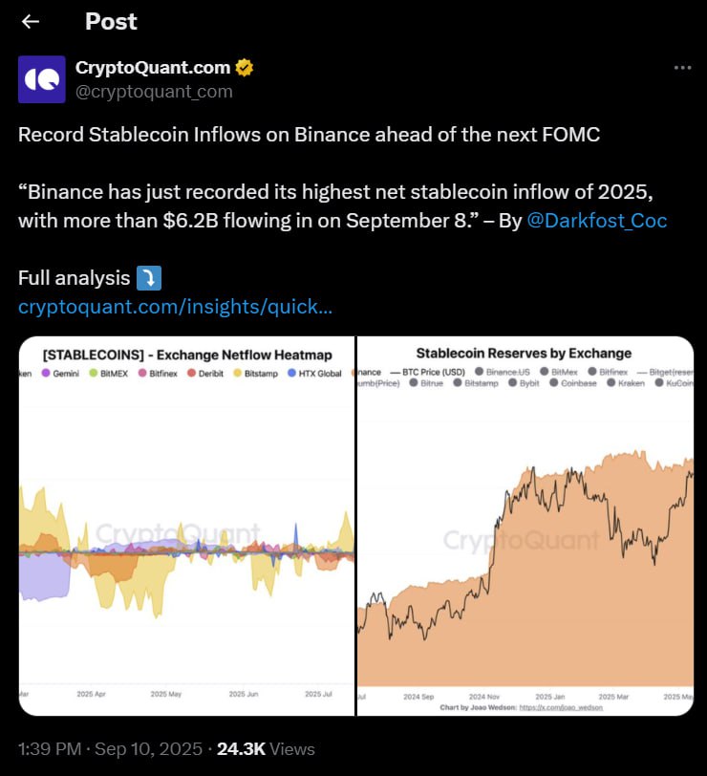
Task: Toggle the HTX Global legend item
Action: [314, 373]
